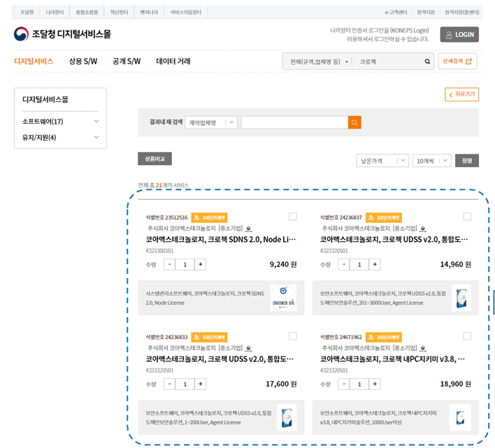
Task: Open the 낮은가격 sort dropdown
Action: pyautogui.click(x=382, y=161)
